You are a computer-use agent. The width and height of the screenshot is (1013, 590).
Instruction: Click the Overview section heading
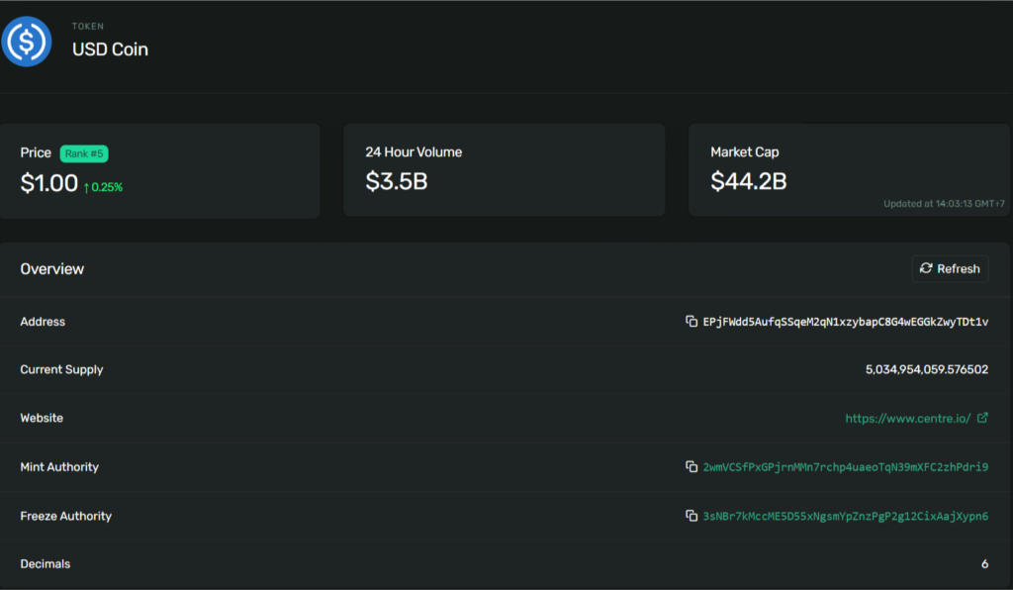(51, 269)
